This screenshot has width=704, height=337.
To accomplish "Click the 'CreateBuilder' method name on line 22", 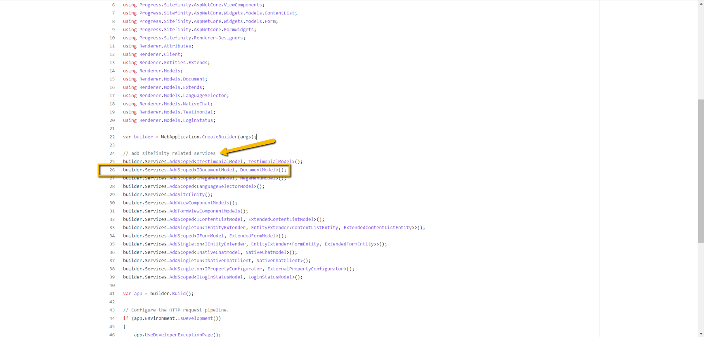I will tap(220, 137).
